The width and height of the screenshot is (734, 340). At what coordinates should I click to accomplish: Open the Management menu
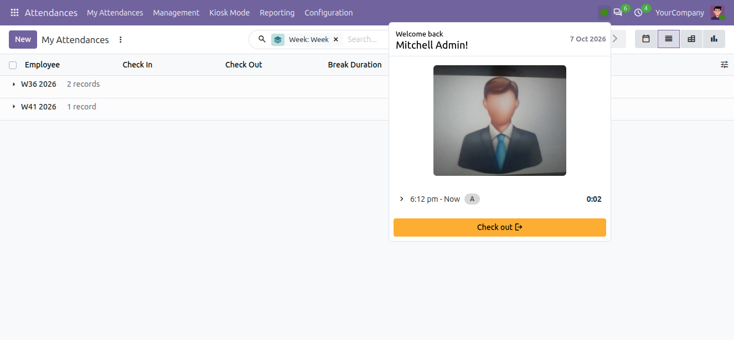tap(176, 12)
